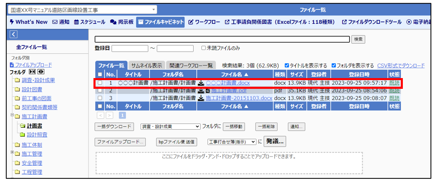Check the checkbox for file row 3
This screenshot has height=183, width=438.
click(100, 98)
